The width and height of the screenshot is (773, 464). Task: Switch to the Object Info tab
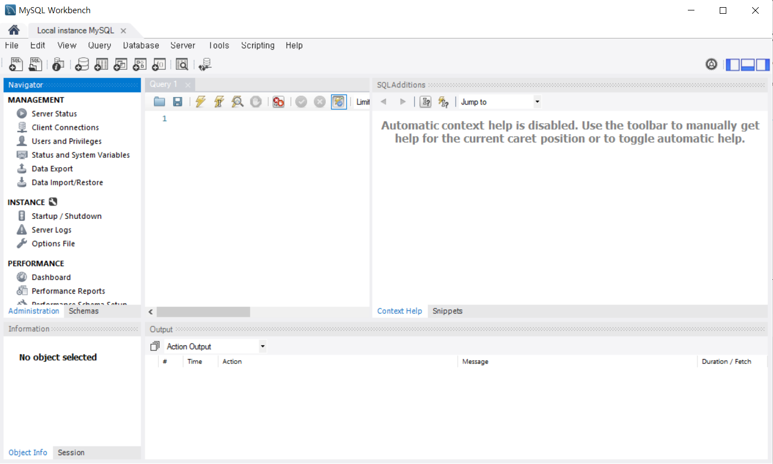27,452
